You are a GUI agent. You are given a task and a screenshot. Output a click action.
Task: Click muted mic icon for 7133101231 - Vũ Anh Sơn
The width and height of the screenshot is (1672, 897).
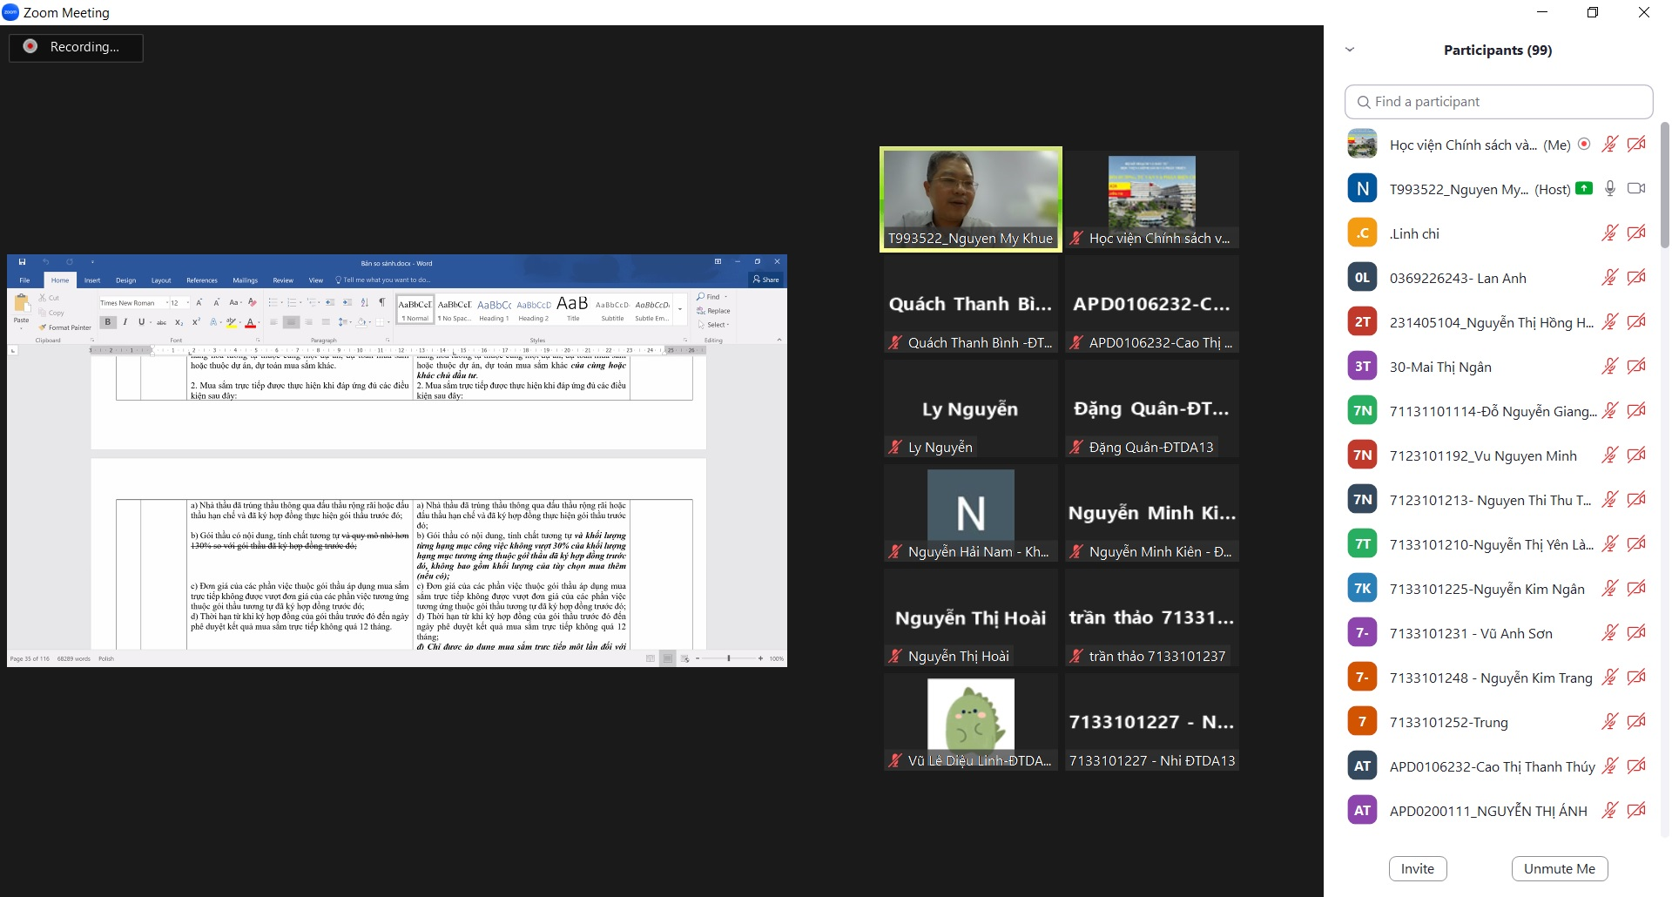(x=1609, y=633)
